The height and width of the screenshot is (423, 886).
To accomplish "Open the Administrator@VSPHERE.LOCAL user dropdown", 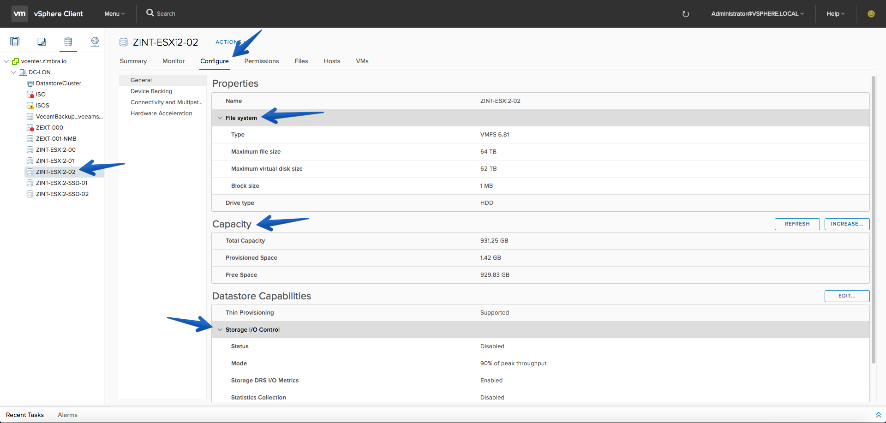I will coord(757,14).
